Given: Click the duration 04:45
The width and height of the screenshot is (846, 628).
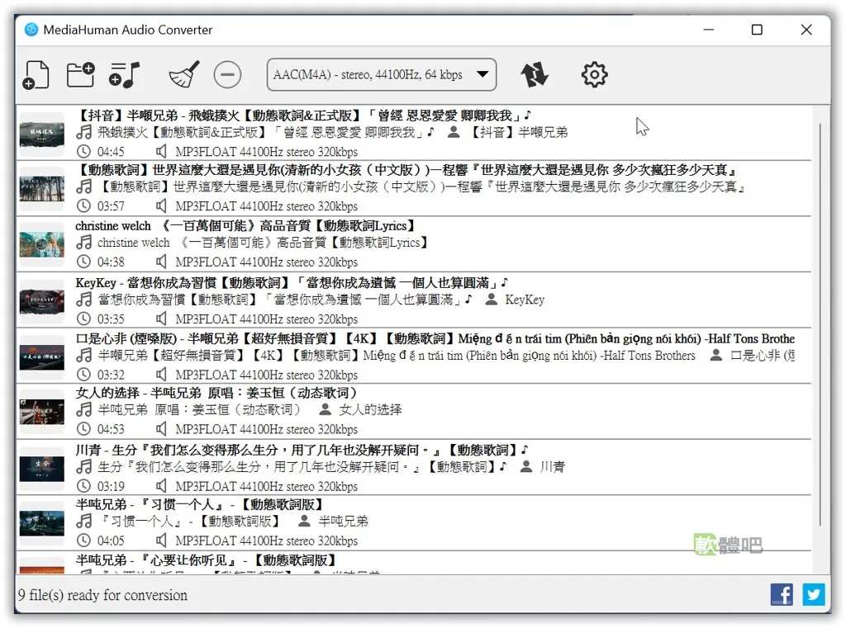Looking at the screenshot, I should tap(111, 152).
